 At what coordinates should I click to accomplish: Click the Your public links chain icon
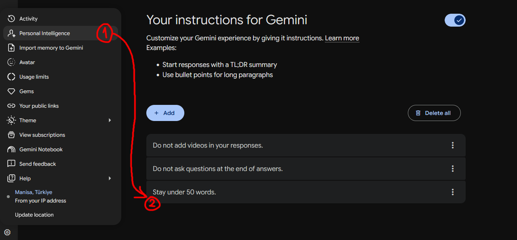coord(11,106)
